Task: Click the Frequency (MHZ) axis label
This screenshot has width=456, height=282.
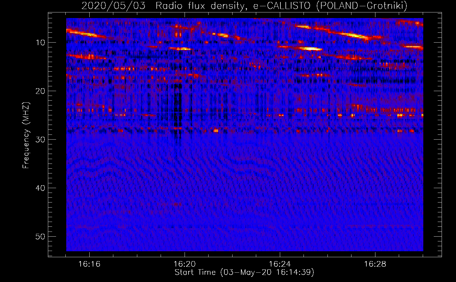Action: (26, 135)
